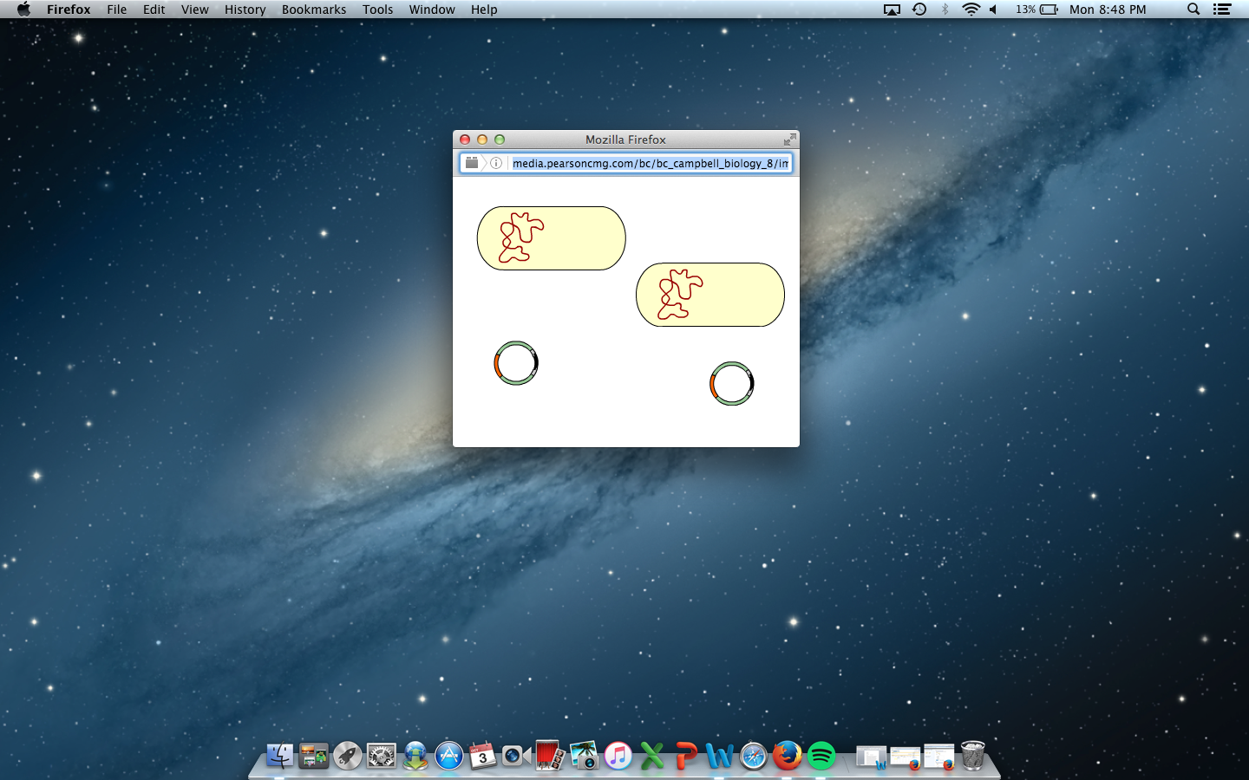The width and height of the screenshot is (1249, 780).
Task: Click the globe download icon in Dock
Action: coord(415,756)
